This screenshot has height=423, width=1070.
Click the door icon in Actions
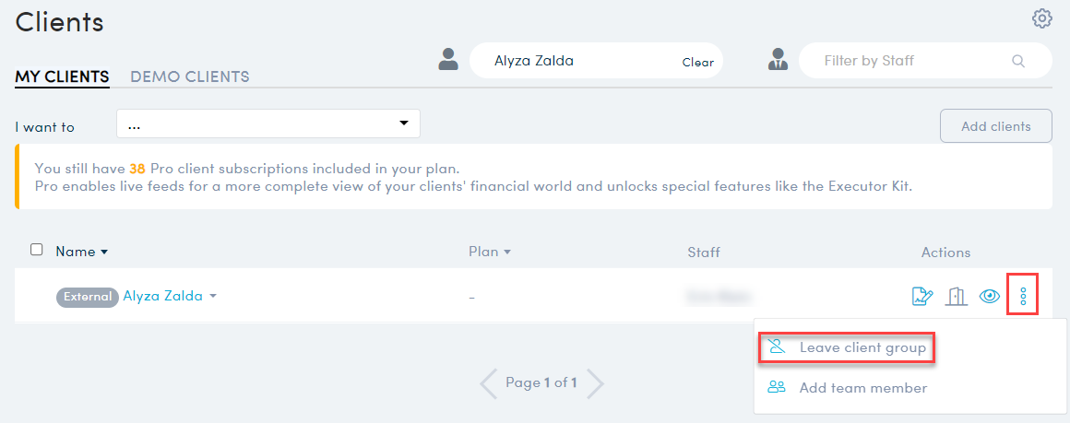pos(957,296)
